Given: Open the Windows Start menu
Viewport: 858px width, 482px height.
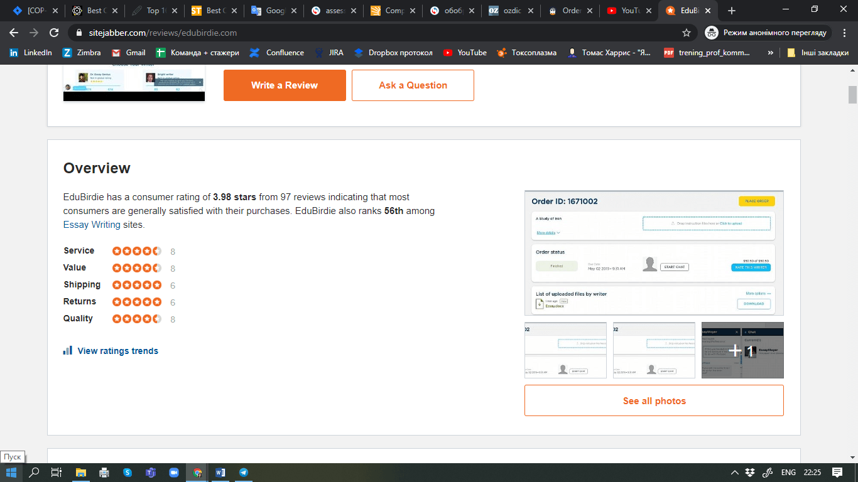Looking at the screenshot, I should click(x=11, y=473).
